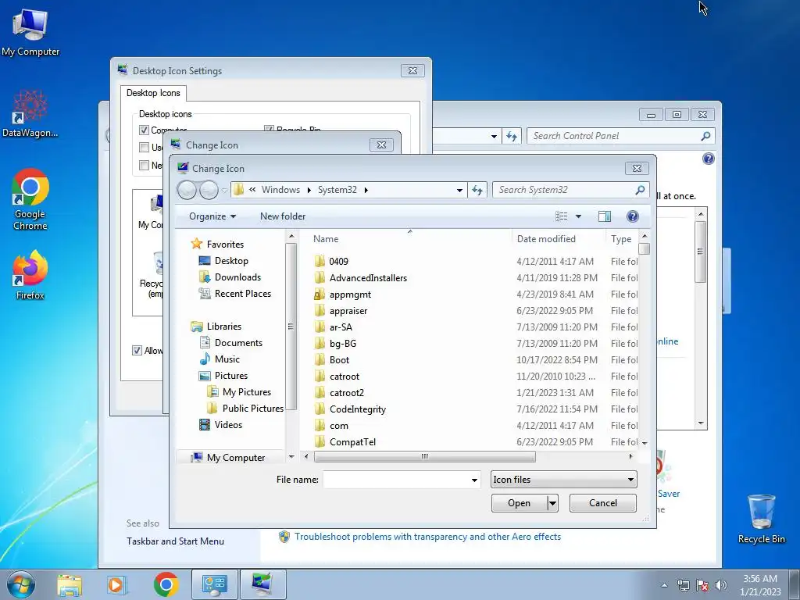Screen dimensions: 800x600
Task: Sort by the Type column header
Action: (621, 239)
